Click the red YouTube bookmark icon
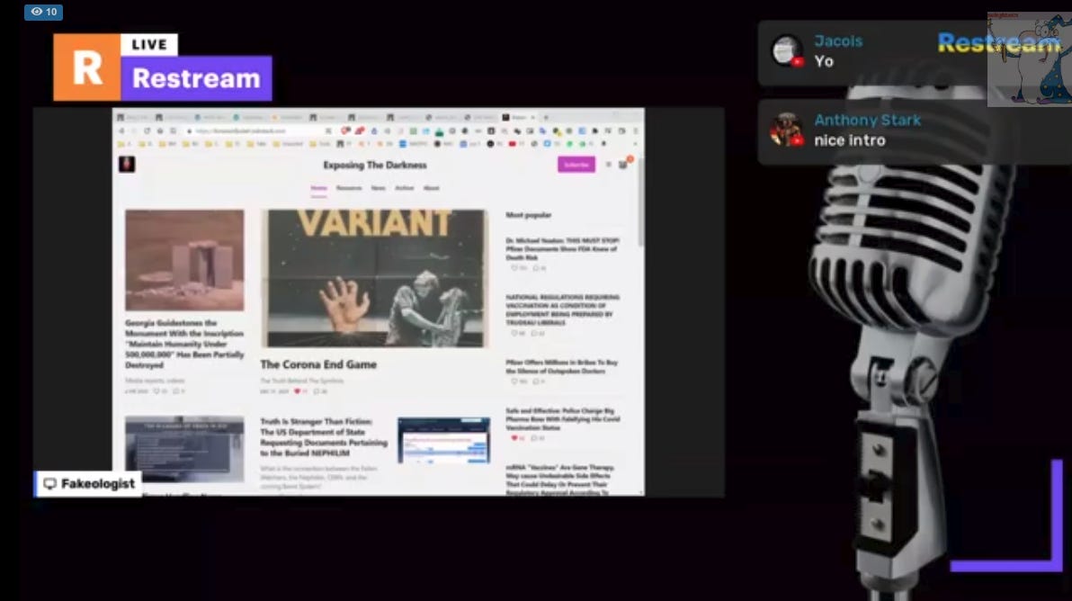The image size is (1072, 601). click(512, 144)
